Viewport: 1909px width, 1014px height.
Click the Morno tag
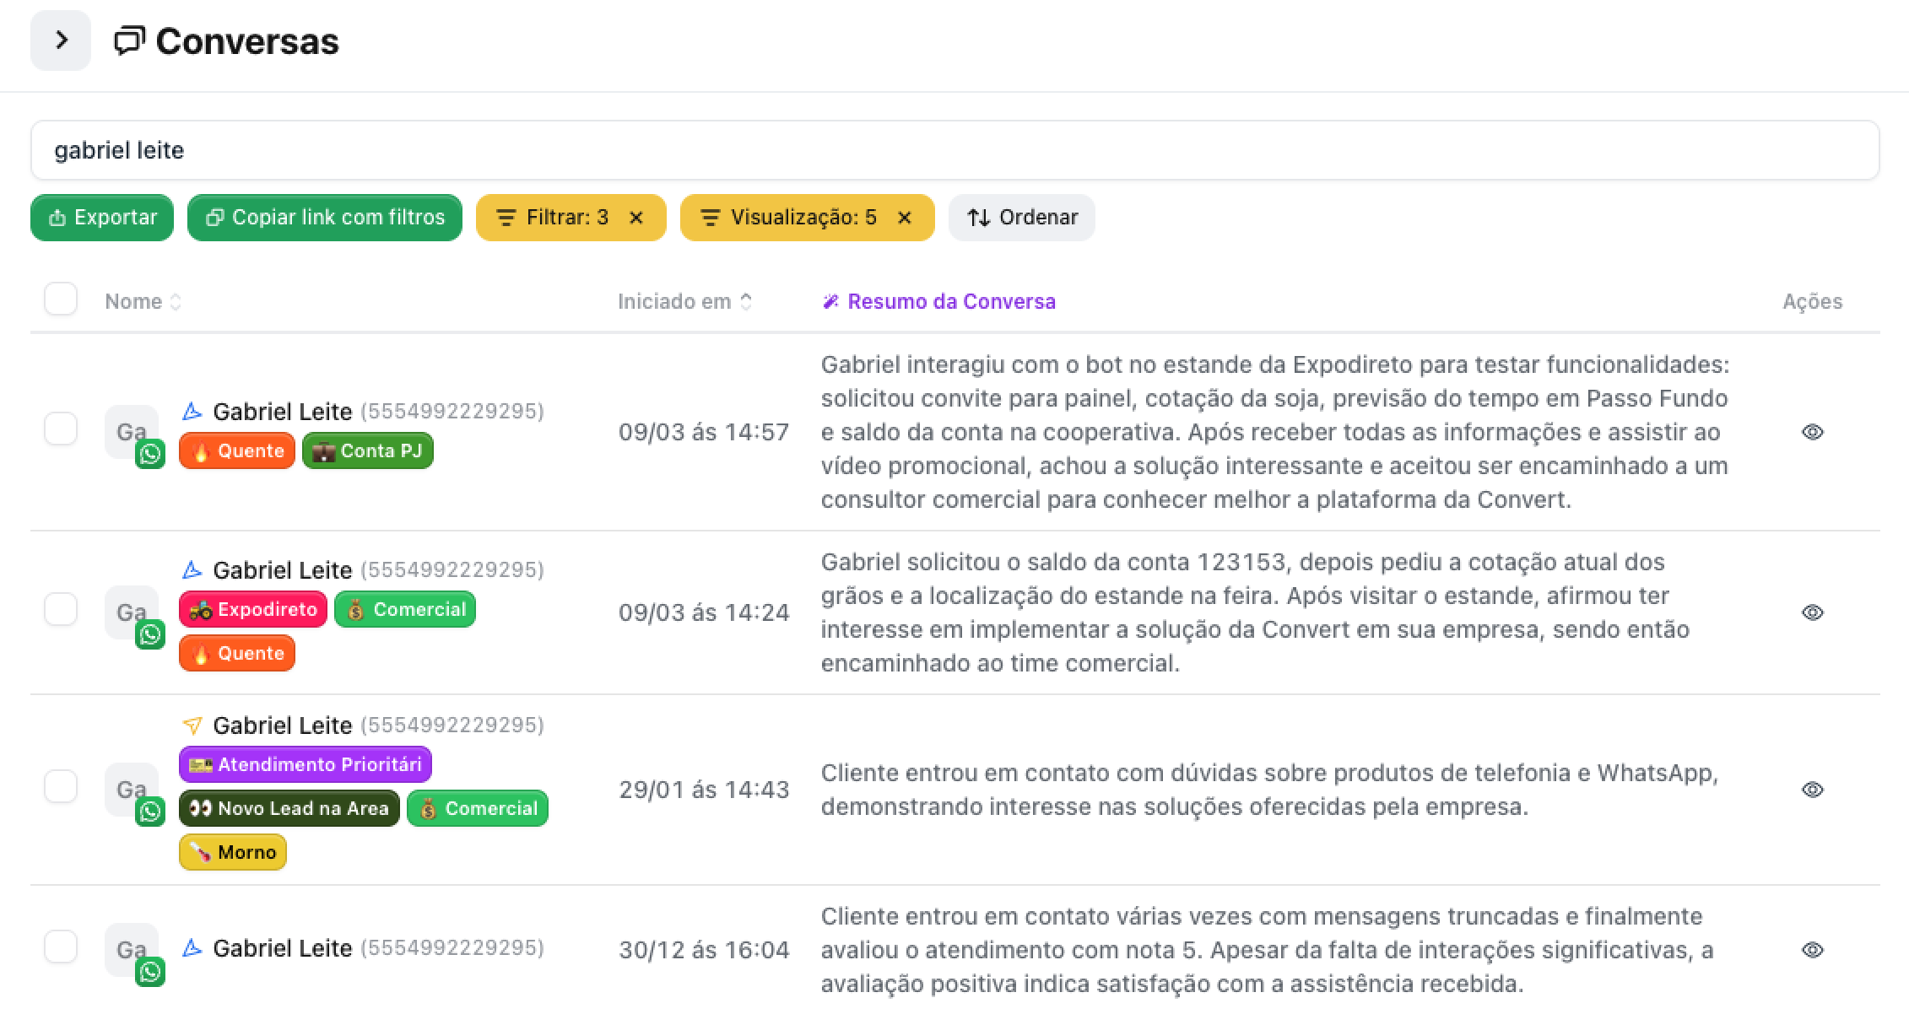pyautogui.click(x=233, y=852)
